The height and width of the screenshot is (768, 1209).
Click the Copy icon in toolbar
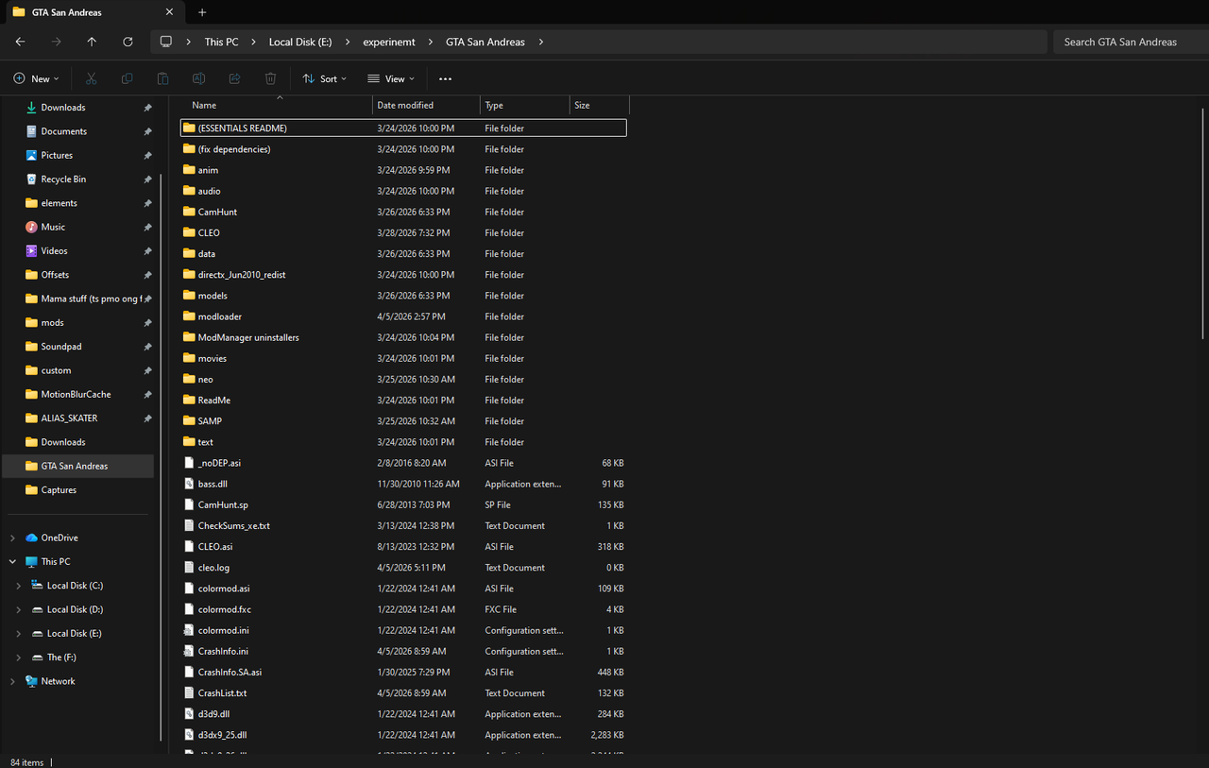[127, 78]
